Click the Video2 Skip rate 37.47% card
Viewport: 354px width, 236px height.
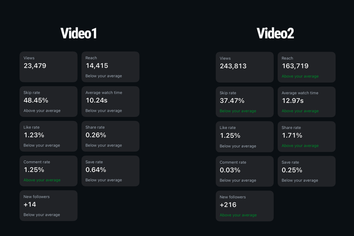tap(245, 102)
